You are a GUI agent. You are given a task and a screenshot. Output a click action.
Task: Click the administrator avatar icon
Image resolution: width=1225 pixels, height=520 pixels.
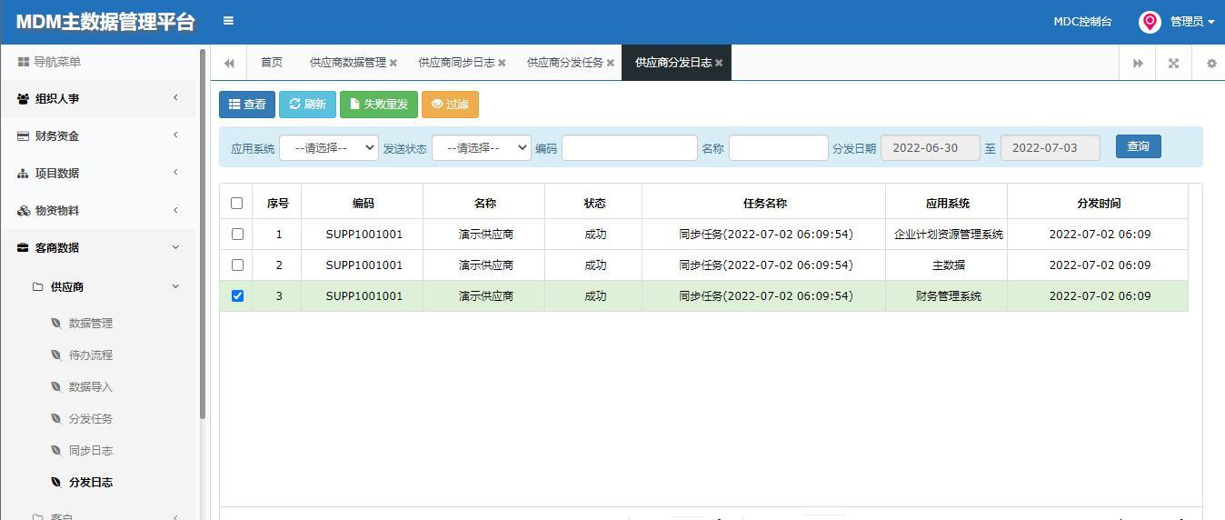(1150, 22)
